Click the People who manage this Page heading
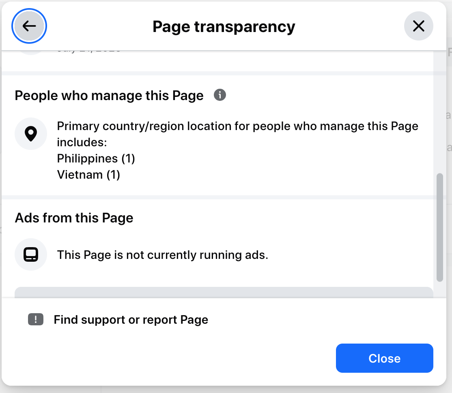Image resolution: width=452 pixels, height=393 pixels. (109, 96)
